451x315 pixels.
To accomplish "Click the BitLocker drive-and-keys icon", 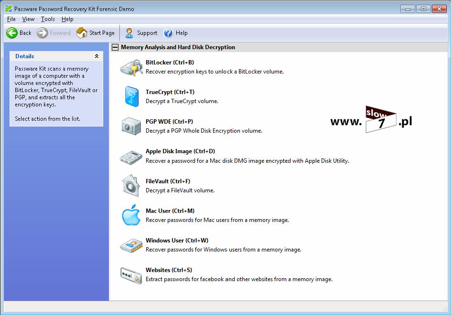I will (x=131, y=68).
